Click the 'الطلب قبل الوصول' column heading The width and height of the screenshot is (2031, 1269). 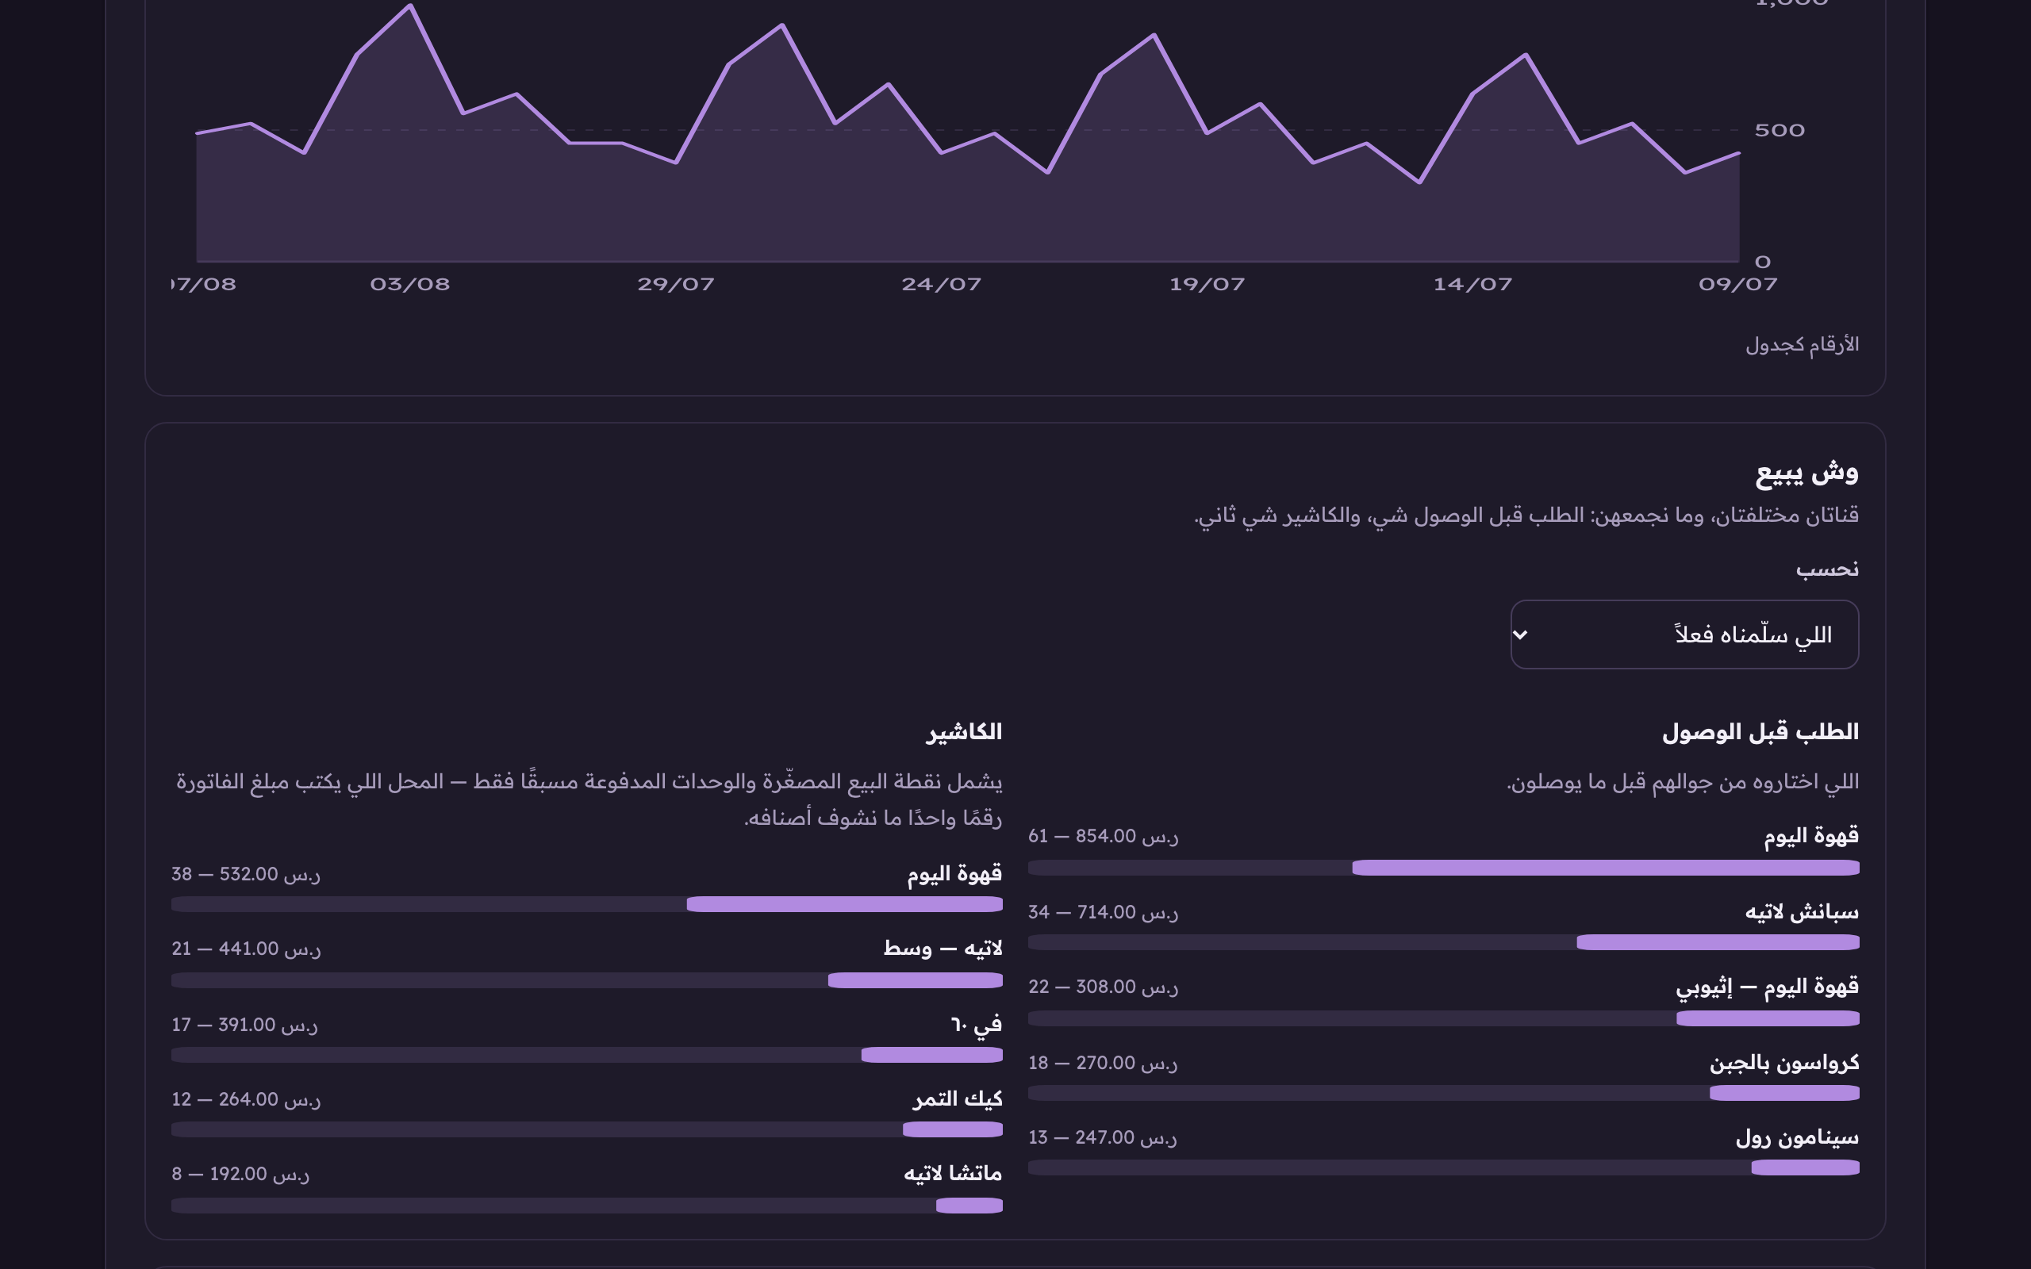click(x=1760, y=732)
